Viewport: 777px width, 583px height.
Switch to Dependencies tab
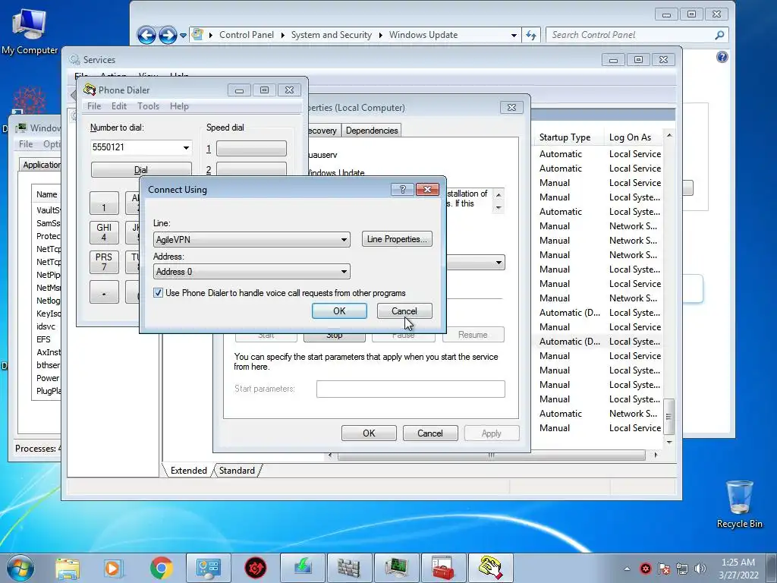coord(372,131)
